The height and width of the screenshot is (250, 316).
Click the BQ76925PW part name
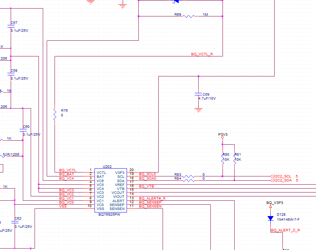coord(109,215)
